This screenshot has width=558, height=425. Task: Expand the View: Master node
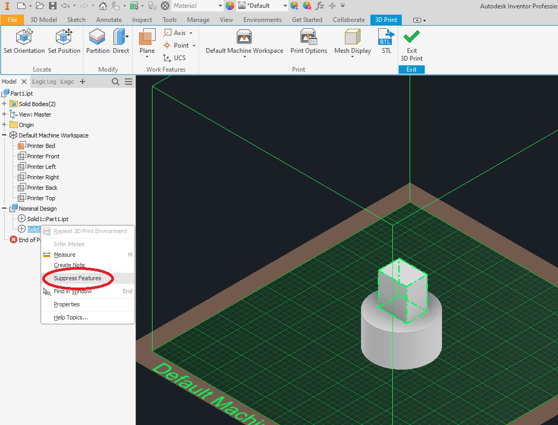coord(4,114)
